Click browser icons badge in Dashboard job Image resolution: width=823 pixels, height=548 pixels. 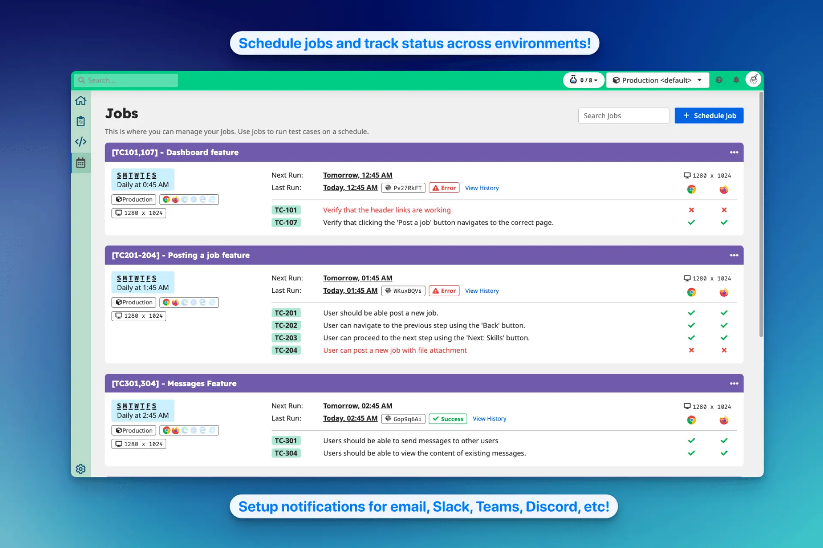[x=189, y=200]
